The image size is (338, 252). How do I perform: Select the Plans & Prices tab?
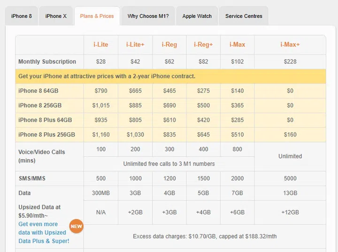(97, 16)
